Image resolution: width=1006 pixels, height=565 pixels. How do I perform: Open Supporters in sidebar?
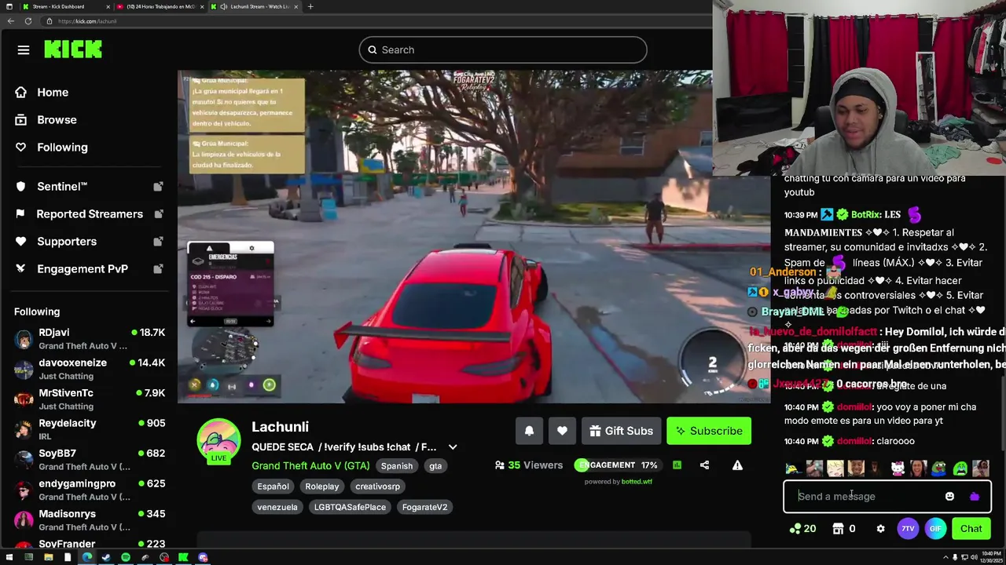[67, 242]
